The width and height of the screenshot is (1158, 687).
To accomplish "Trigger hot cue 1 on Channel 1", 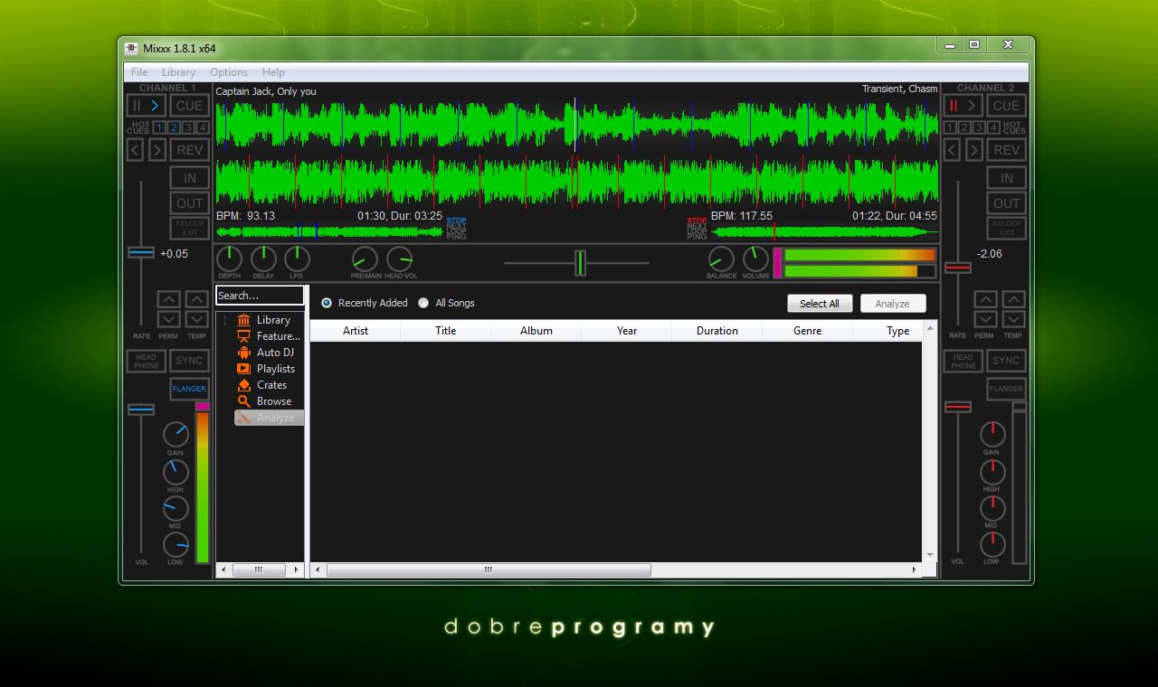I will tap(159, 127).
